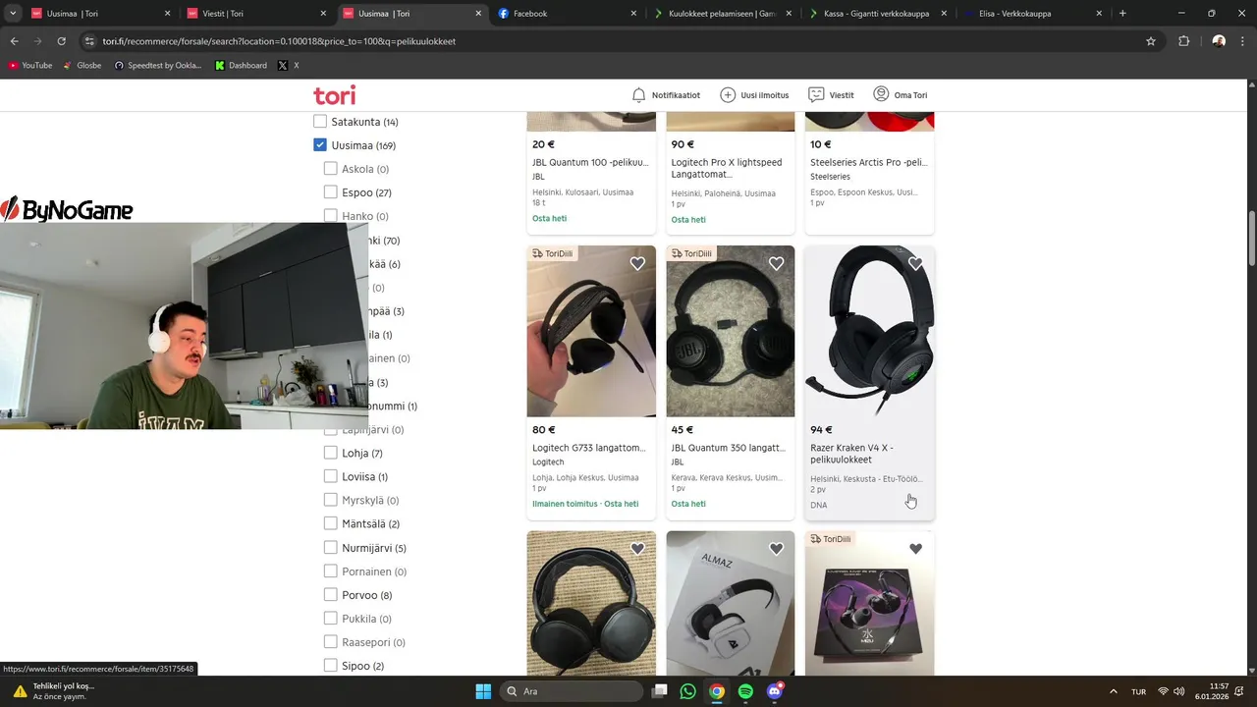This screenshot has height=707, width=1257.
Task: Open Steelseries Arctis Pro listing title
Action: [x=869, y=162]
